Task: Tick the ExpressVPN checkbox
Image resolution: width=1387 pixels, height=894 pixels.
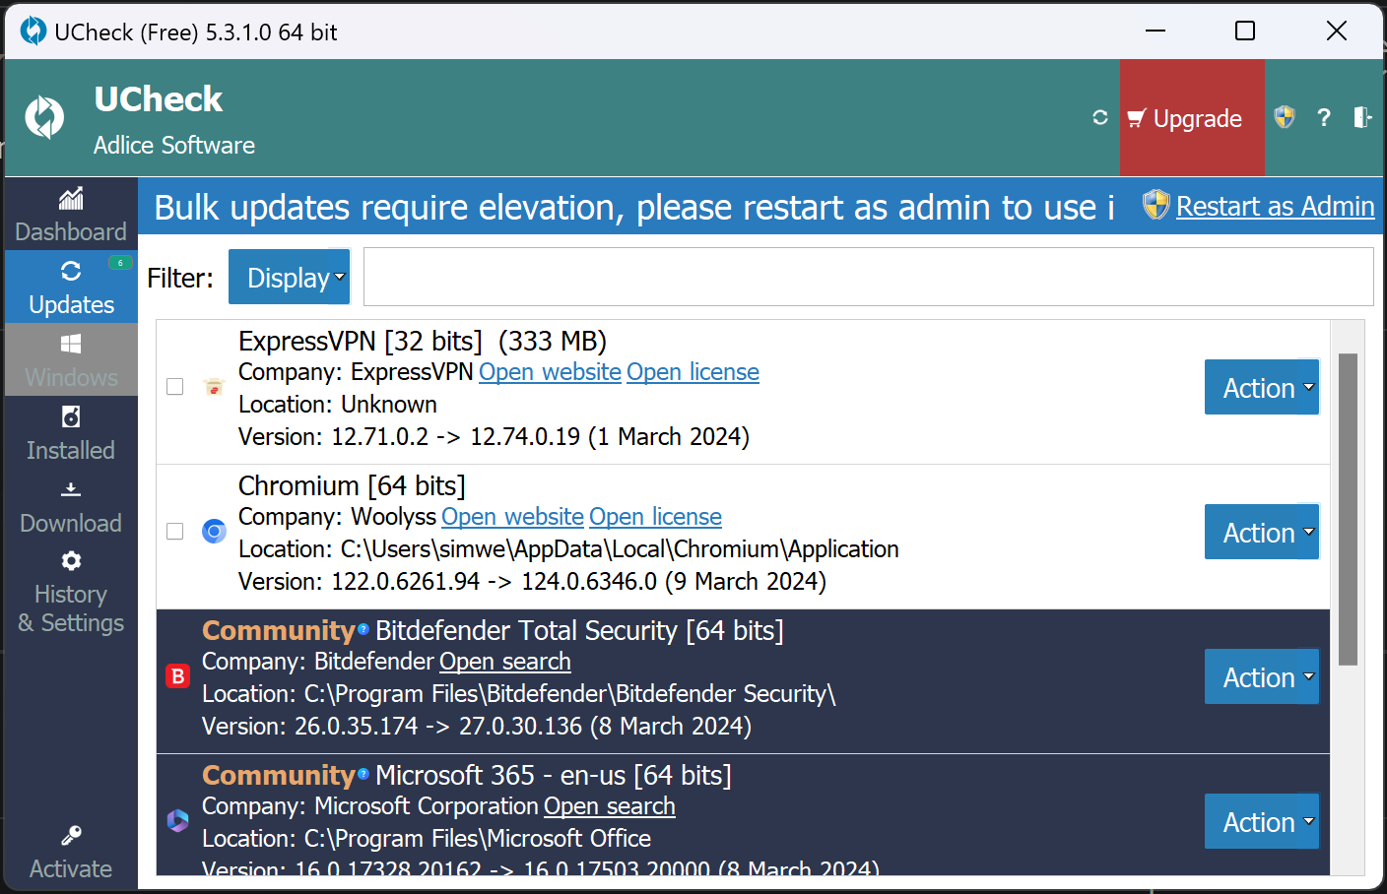Action: click(175, 387)
